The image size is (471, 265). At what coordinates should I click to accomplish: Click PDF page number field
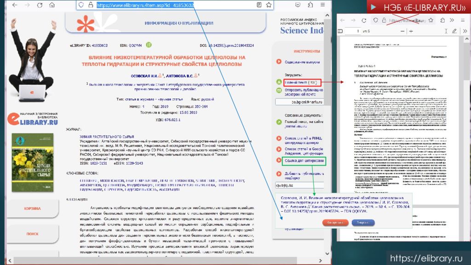[x=353, y=31]
